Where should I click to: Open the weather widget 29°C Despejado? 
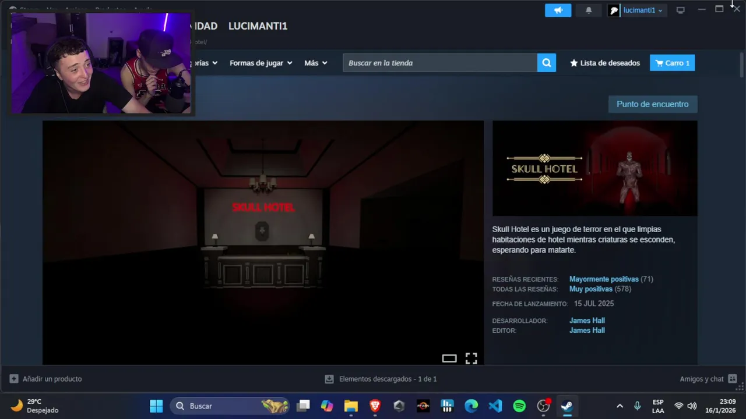[x=35, y=406]
